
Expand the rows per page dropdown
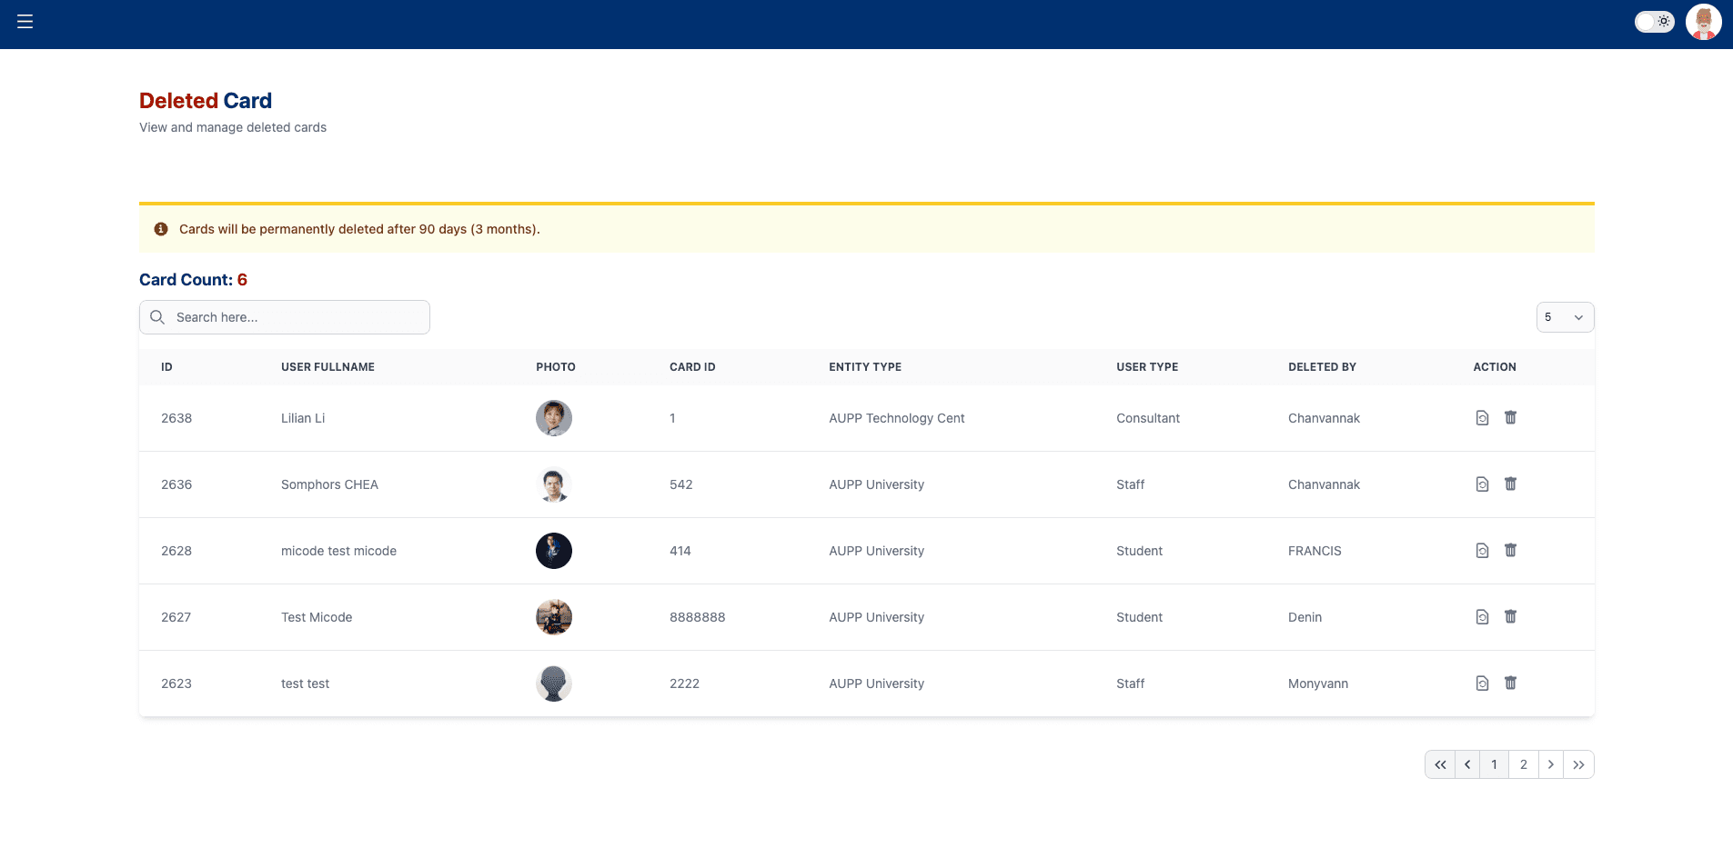pyautogui.click(x=1565, y=317)
